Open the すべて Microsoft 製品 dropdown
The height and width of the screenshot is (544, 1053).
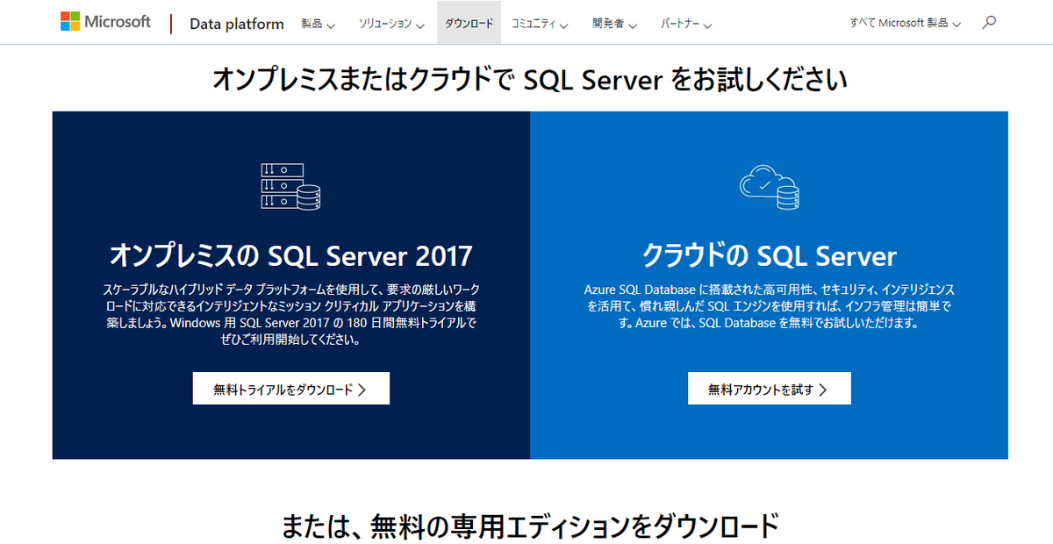905,24
